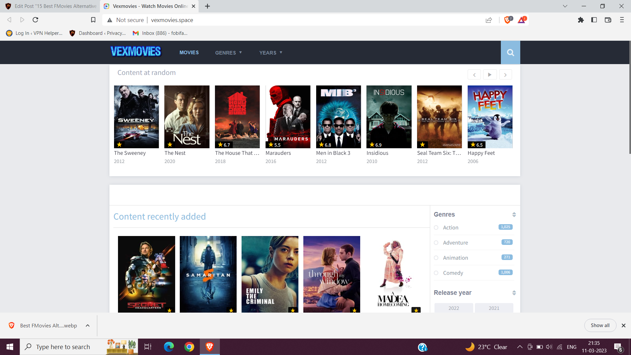Image resolution: width=631 pixels, height=355 pixels.
Task: Click the Not secure warning icon
Action: click(110, 20)
